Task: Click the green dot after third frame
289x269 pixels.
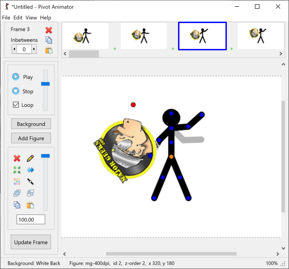Action: (x=232, y=49)
